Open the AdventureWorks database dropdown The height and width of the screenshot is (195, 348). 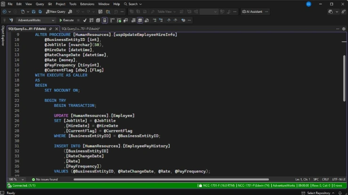click(x=36, y=20)
